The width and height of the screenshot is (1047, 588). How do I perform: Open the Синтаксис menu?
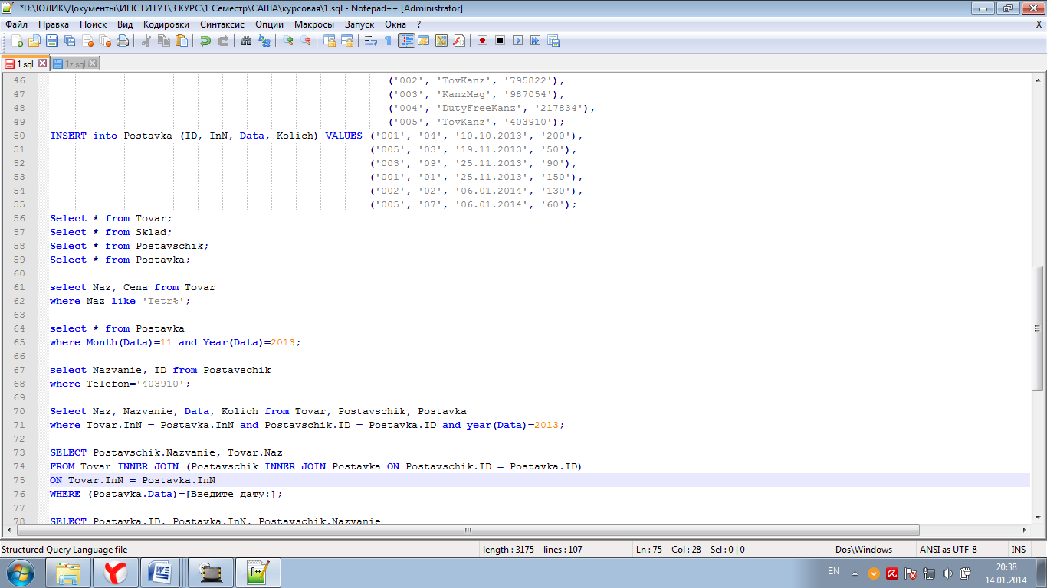pyautogui.click(x=222, y=24)
